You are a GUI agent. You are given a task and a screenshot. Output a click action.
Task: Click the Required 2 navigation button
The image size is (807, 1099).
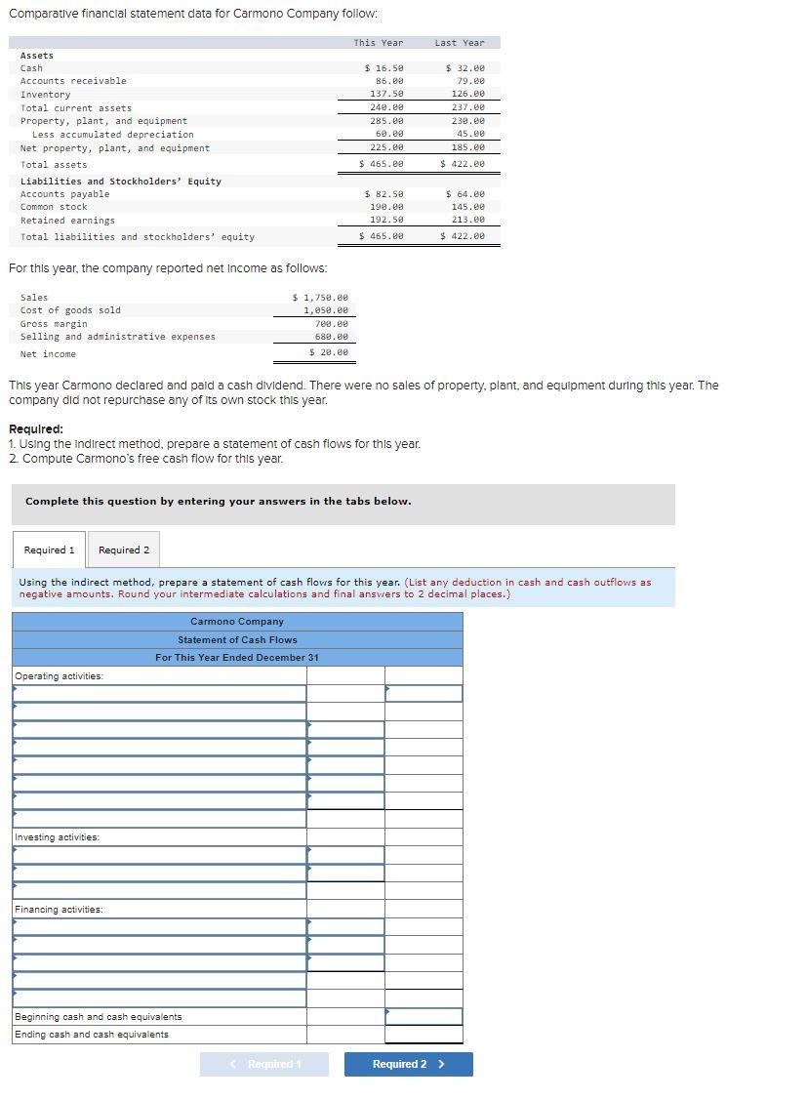coord(408,1064)
